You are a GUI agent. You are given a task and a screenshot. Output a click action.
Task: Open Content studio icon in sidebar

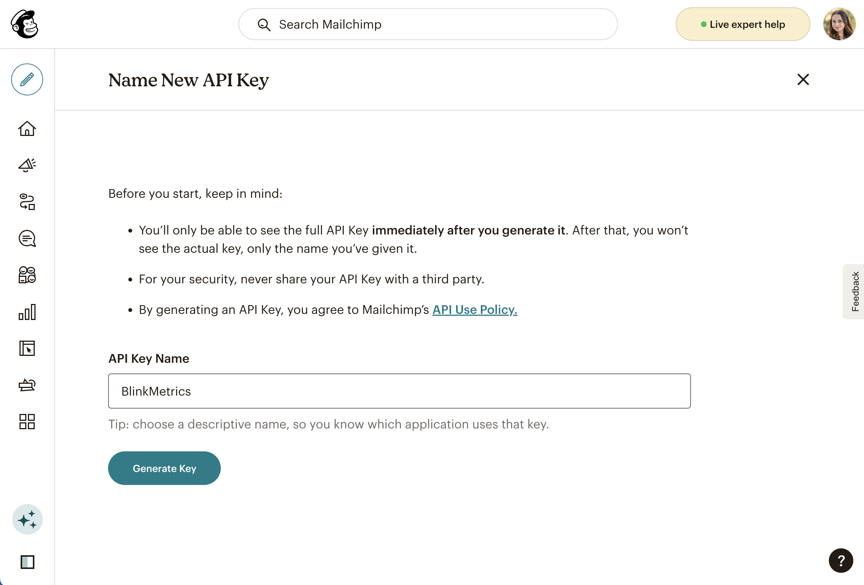tap(27, 385)
